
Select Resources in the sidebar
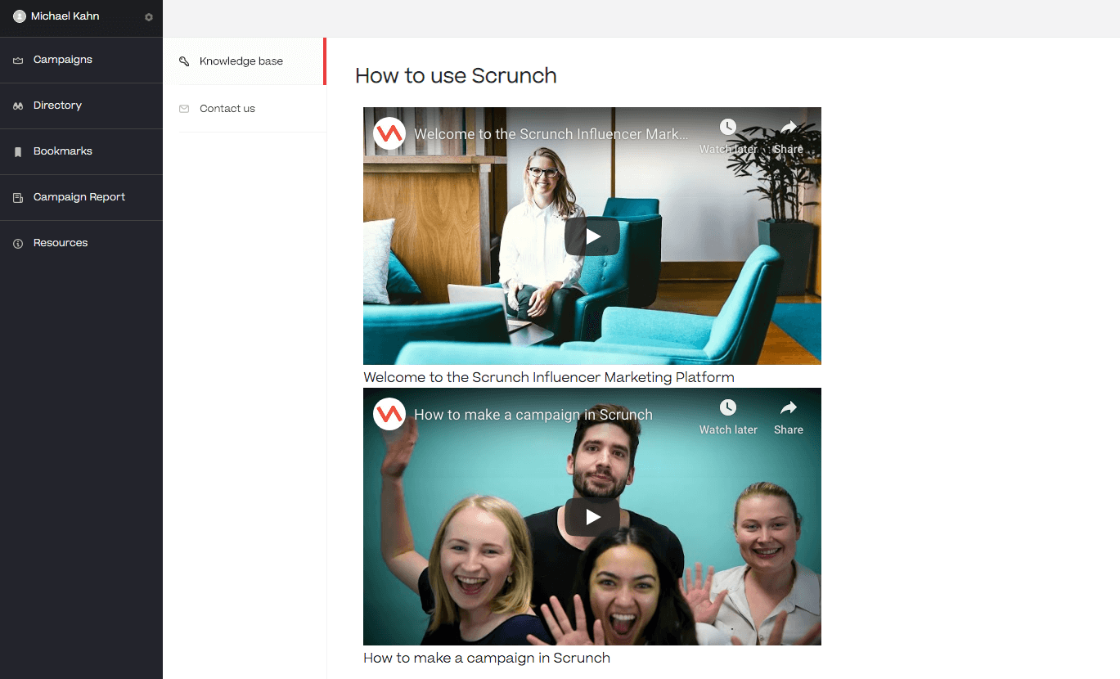coord(81,243)
